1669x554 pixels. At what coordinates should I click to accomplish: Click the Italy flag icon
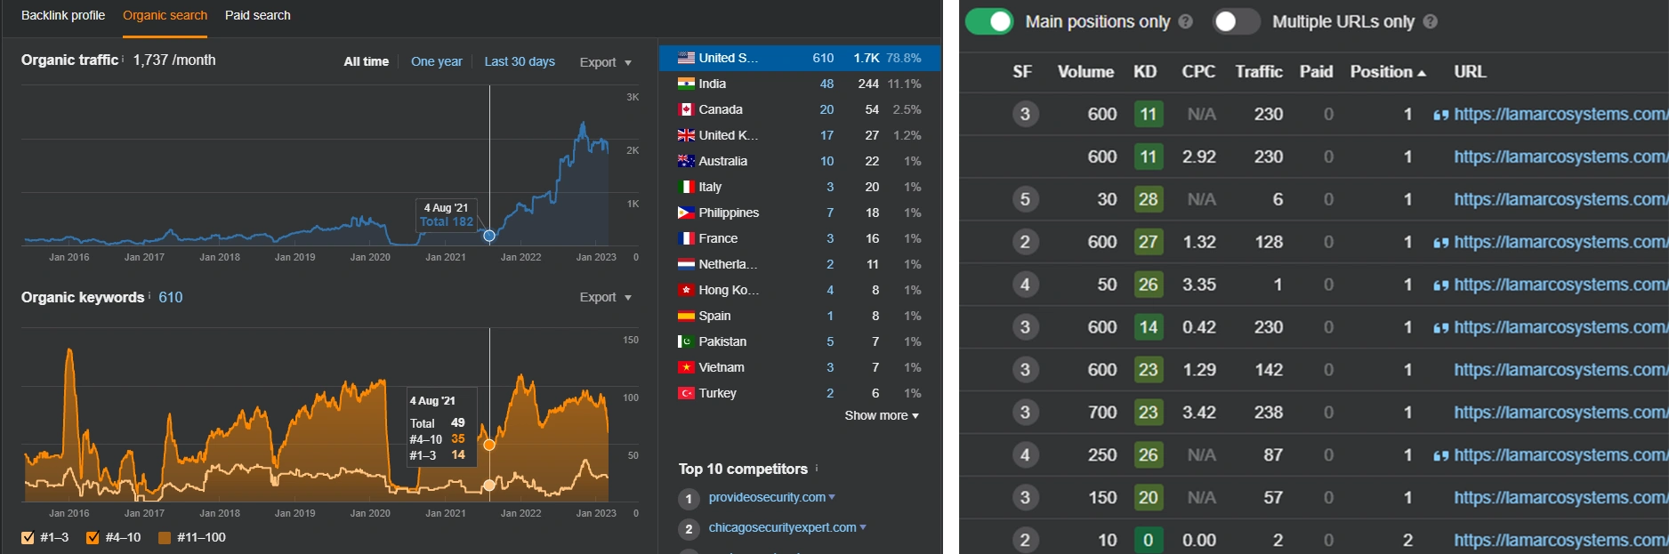point(686,187)
